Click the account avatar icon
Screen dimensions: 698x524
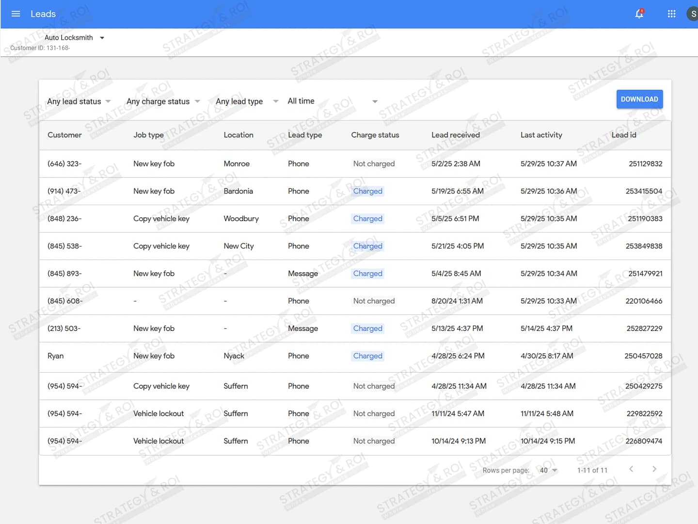click(692, 14)
